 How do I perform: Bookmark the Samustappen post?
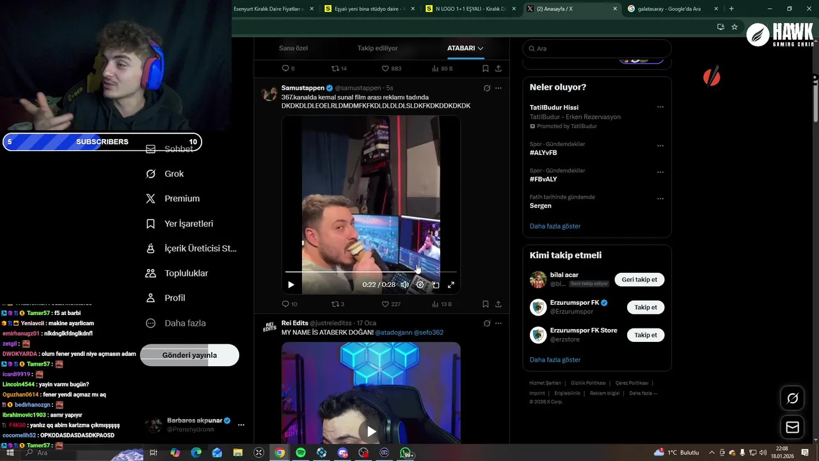[486, 304]
